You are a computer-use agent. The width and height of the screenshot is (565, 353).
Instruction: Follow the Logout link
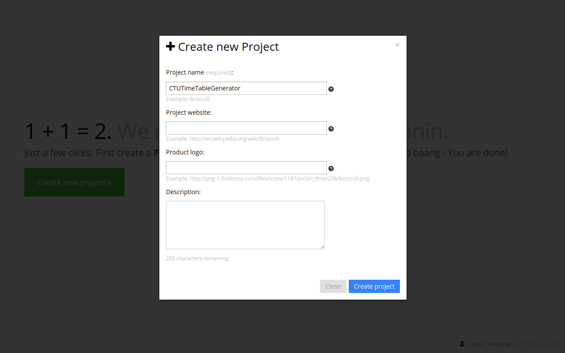coord(476,344)
